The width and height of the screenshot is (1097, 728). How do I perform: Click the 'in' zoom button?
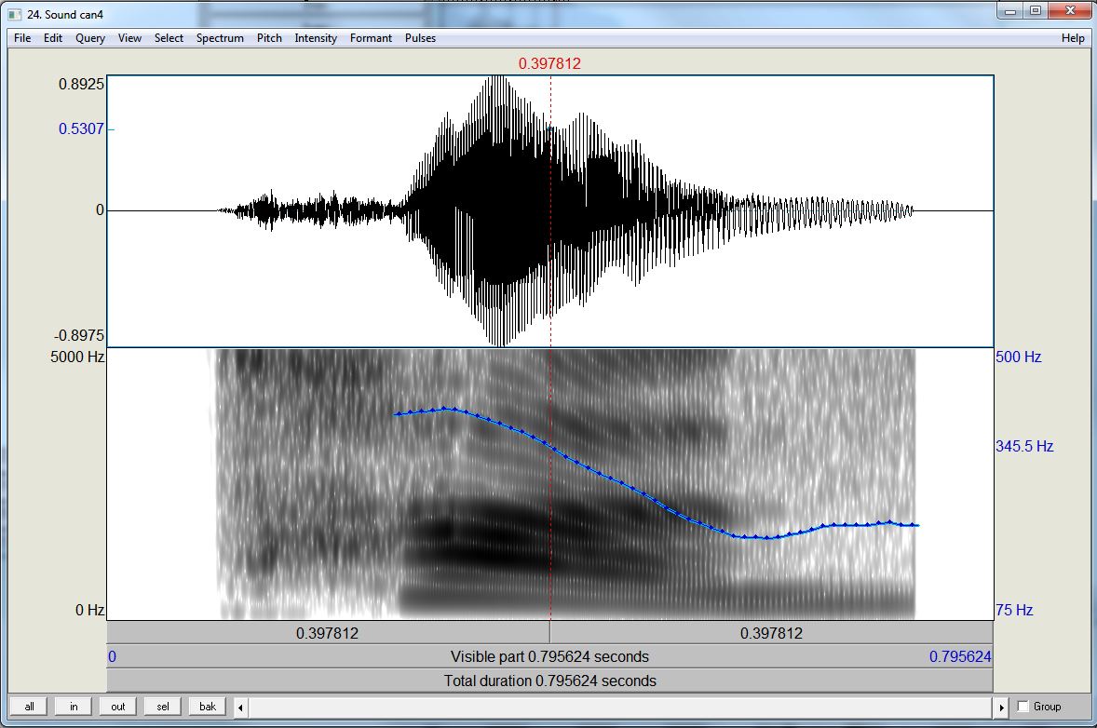click(74, 707)
